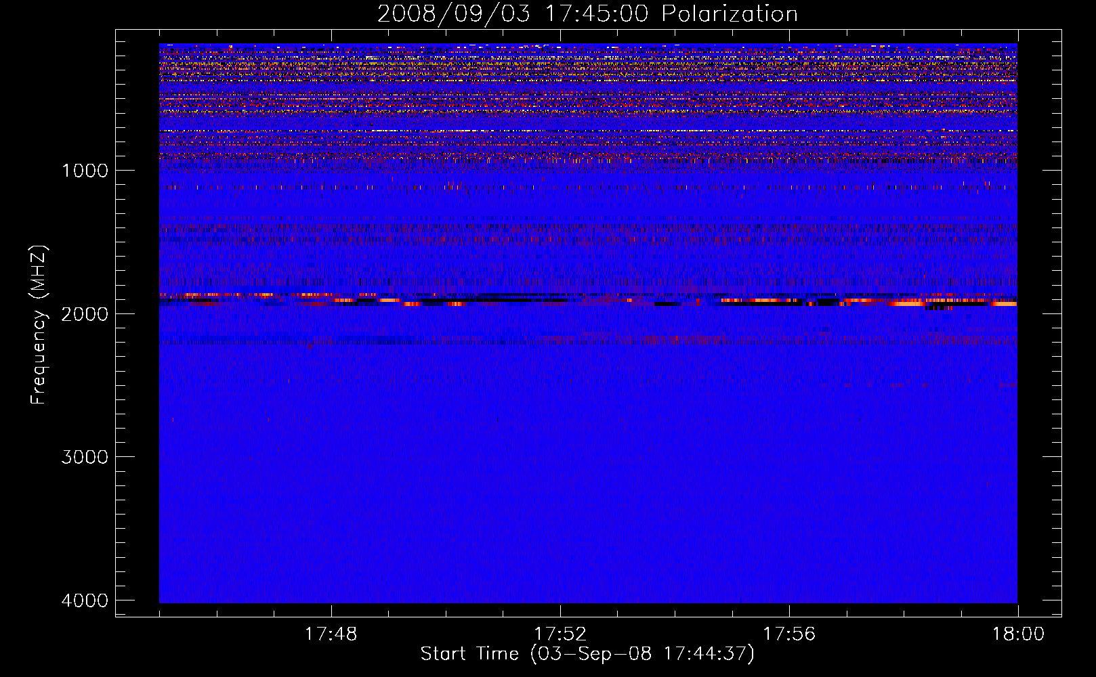This screenshot has height=677, width=1096.
Task: Select the 3000 frequency tick label
Action: [x=85, y=457]
